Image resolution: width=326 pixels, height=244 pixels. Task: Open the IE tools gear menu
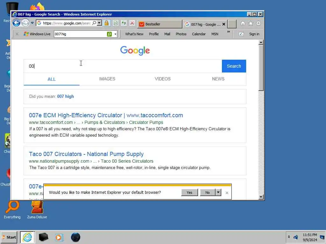259,23
